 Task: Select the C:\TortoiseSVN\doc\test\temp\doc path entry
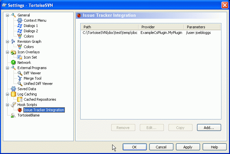click(110, 33)
